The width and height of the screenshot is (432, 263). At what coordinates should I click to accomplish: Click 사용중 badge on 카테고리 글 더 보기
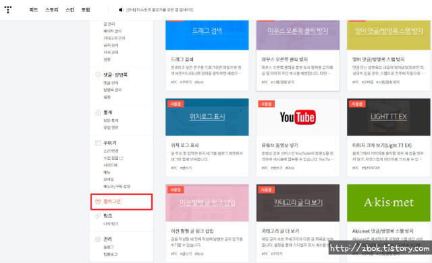(x=267, y=189)
